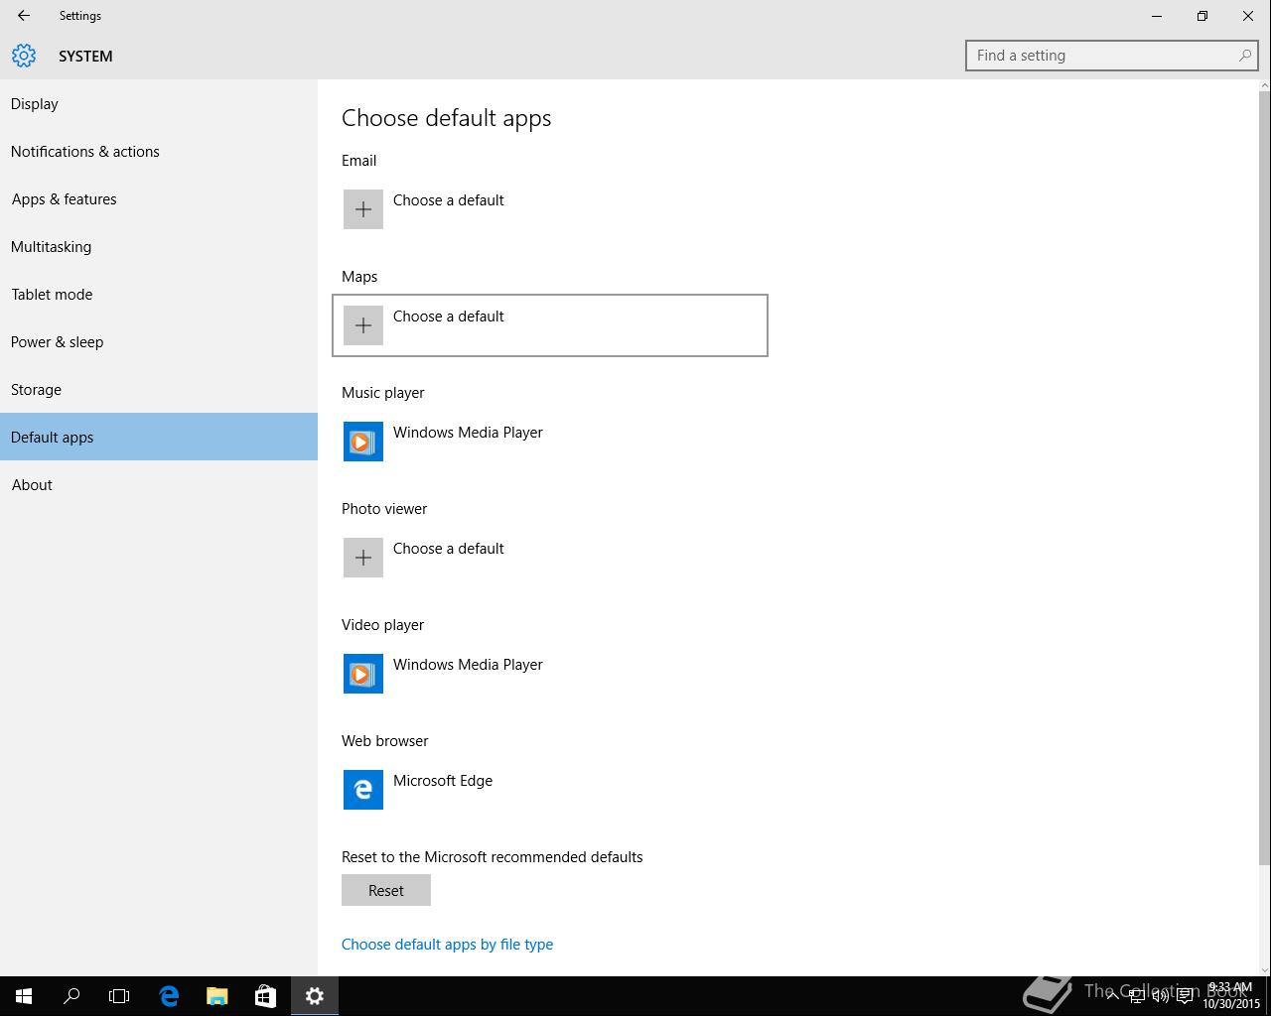Click the Microsoft Edge icon under Web browser
Image resolution: width=1271 pixels, height=1016 pixels.
coord(363,790)
